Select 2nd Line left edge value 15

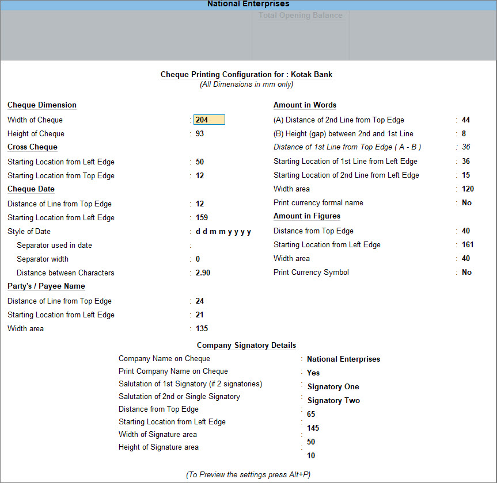pyautogui.click(x=466, y=175)
